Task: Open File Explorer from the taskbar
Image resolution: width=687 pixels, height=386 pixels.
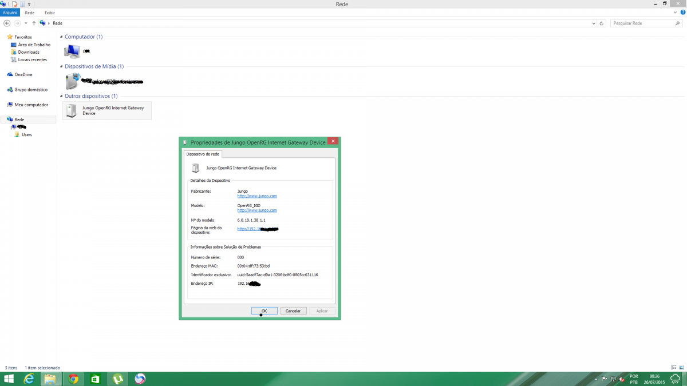Action: pyautogui.click(x=50, y=379)
